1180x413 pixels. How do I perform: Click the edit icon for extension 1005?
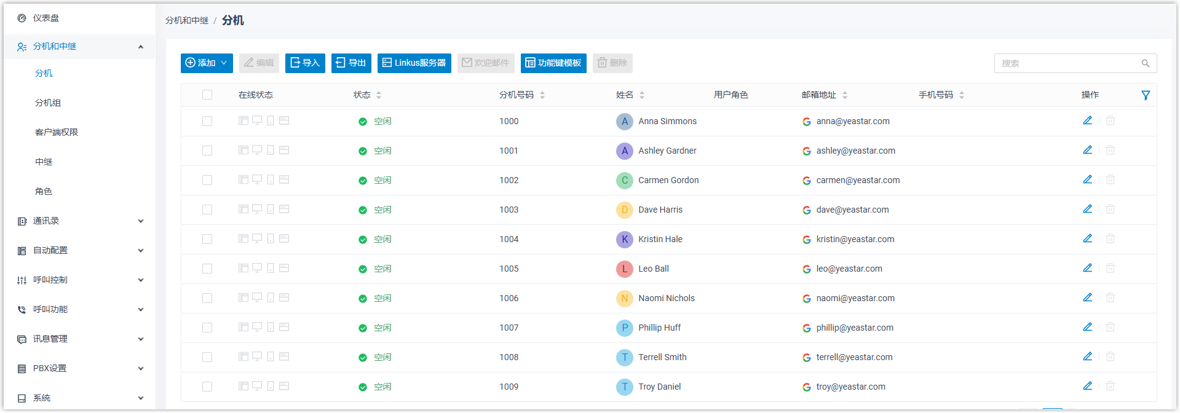pos(1087,268)
